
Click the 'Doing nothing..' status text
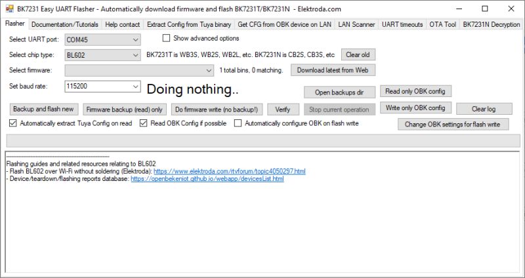point(192,89)
